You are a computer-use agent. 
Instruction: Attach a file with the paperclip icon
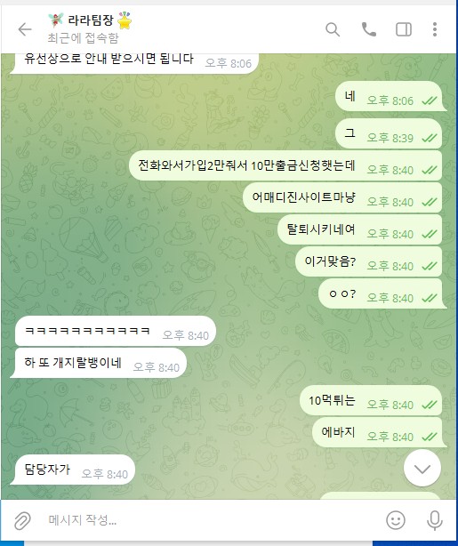pyautogui.click(x=22, y=521)
